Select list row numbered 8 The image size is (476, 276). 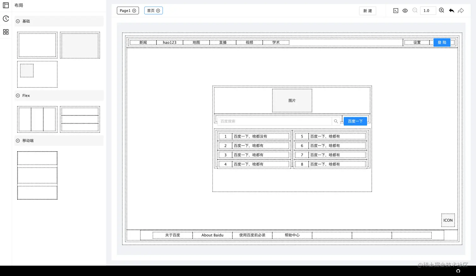point(331,164)
